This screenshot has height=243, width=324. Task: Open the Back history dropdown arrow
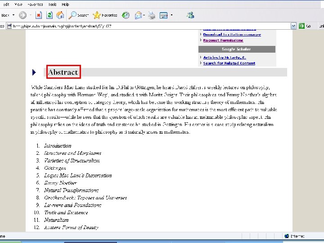pyautogui.click(x=13, y=15)
